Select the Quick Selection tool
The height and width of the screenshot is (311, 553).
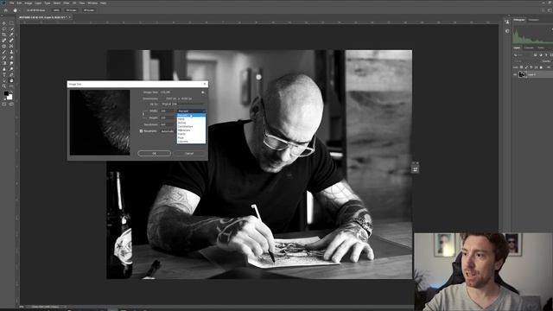(11, 29)
